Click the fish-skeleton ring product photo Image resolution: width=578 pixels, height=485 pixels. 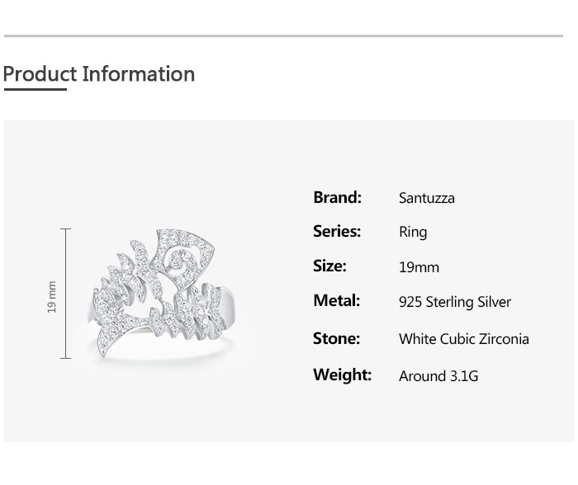(161, 293)
